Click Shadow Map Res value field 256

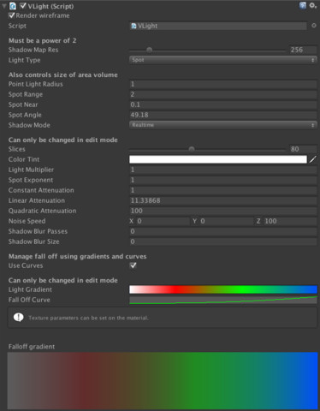tap(303, 50)
